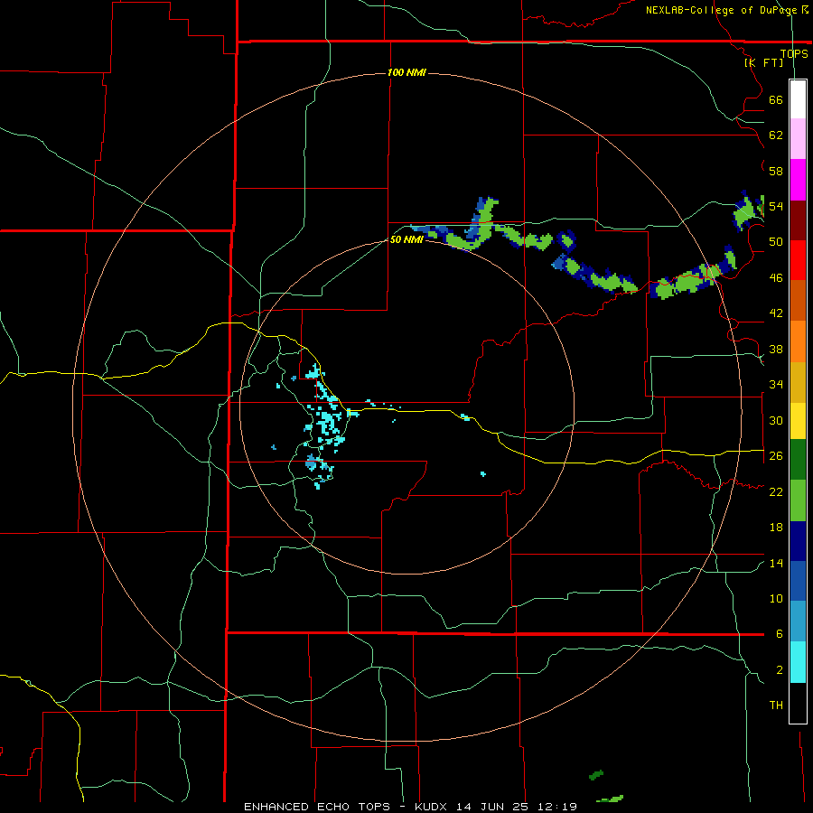
Task: Click the legend value 46
Action: point(776,278)
